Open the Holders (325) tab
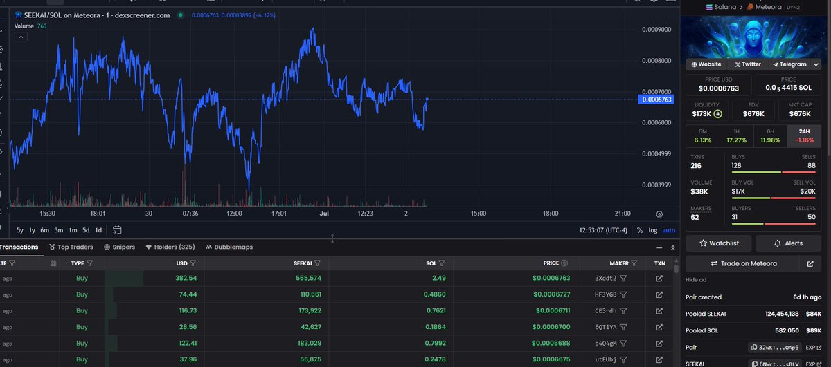This screenshot has height=367, width=831. pyautogui.click(x=170, y=247)
